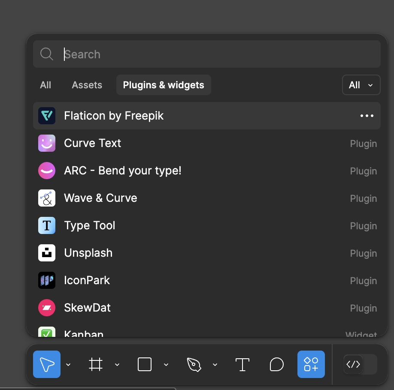
Task: Open Move tool options chevron
Action: 68,365
